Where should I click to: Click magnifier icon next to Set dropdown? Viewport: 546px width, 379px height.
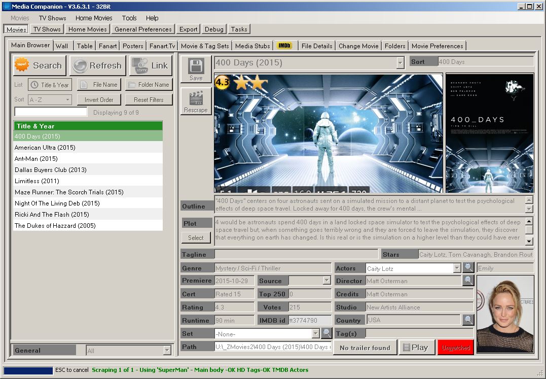326,333
